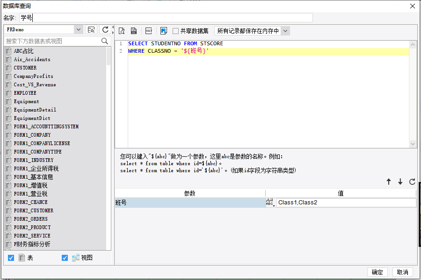Select FORM1_基本信息 table
The height and width of the screenshot is (280, 421).
tap(34, 177)
